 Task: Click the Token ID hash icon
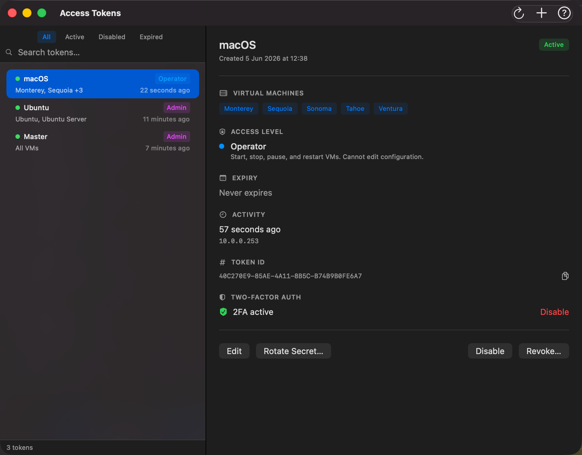[222, 263]
